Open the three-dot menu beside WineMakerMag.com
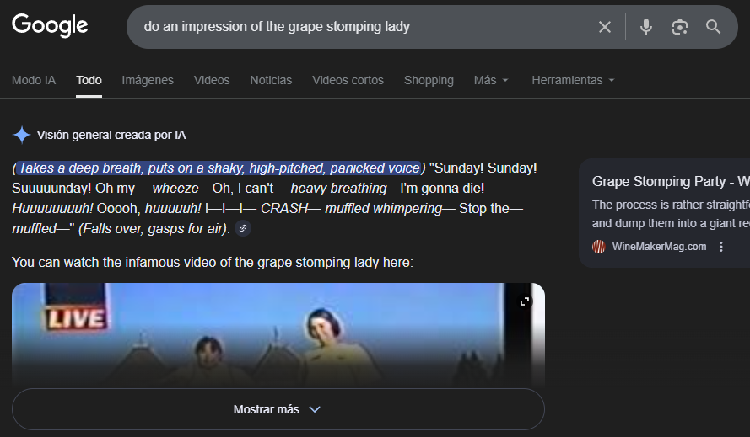The width and height of the screenshot is (750, 437). (721, 247)
